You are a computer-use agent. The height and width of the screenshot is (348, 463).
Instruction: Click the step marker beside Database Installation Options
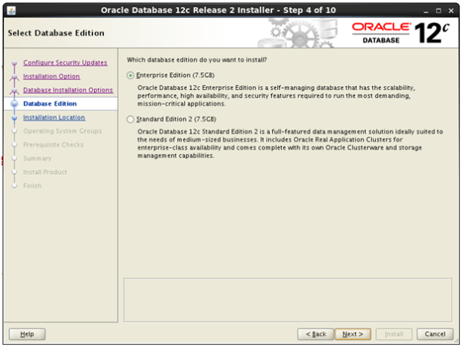coord(14,90)
